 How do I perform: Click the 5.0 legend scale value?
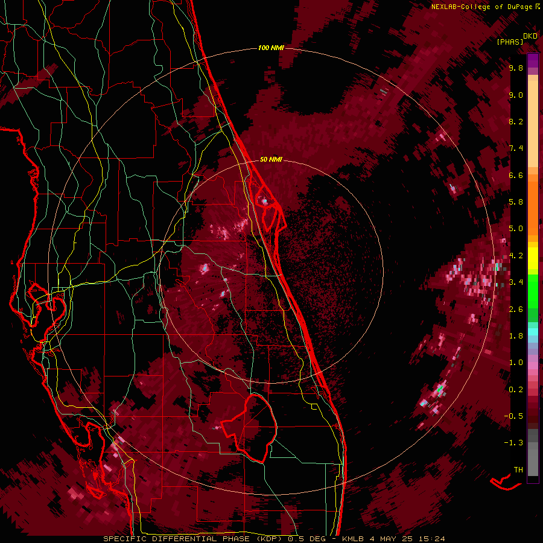[516, 229]
